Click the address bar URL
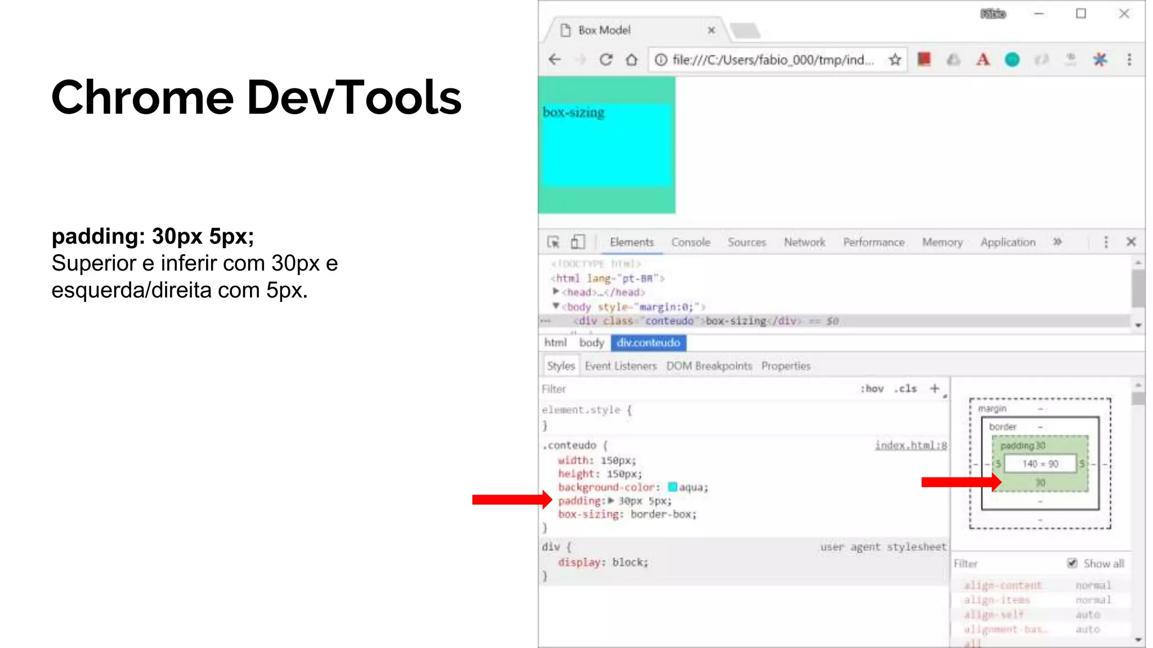The height and width of the screenshot is (648, 1153). point(772,60)
